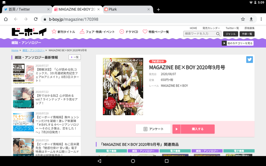Expand 他のカテゴリーを見る
This screenshot has width=266, height=166.
tap(237, 43)
